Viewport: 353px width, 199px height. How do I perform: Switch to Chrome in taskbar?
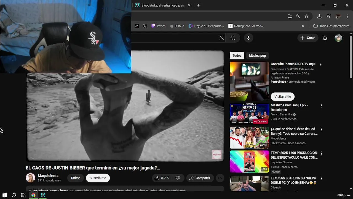point(33,195)
